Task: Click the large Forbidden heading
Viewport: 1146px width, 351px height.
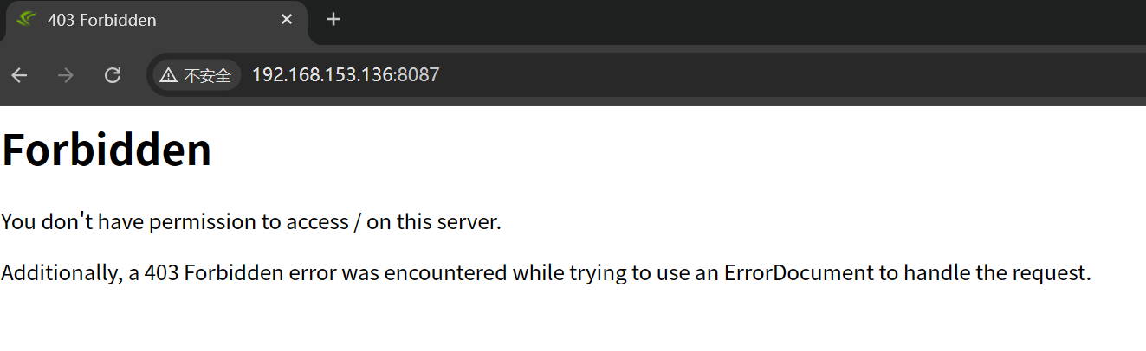Action: tap(107, 150)
